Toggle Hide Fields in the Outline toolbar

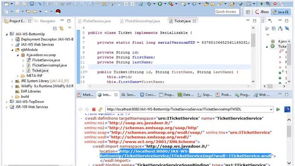[x=287, y=29]
